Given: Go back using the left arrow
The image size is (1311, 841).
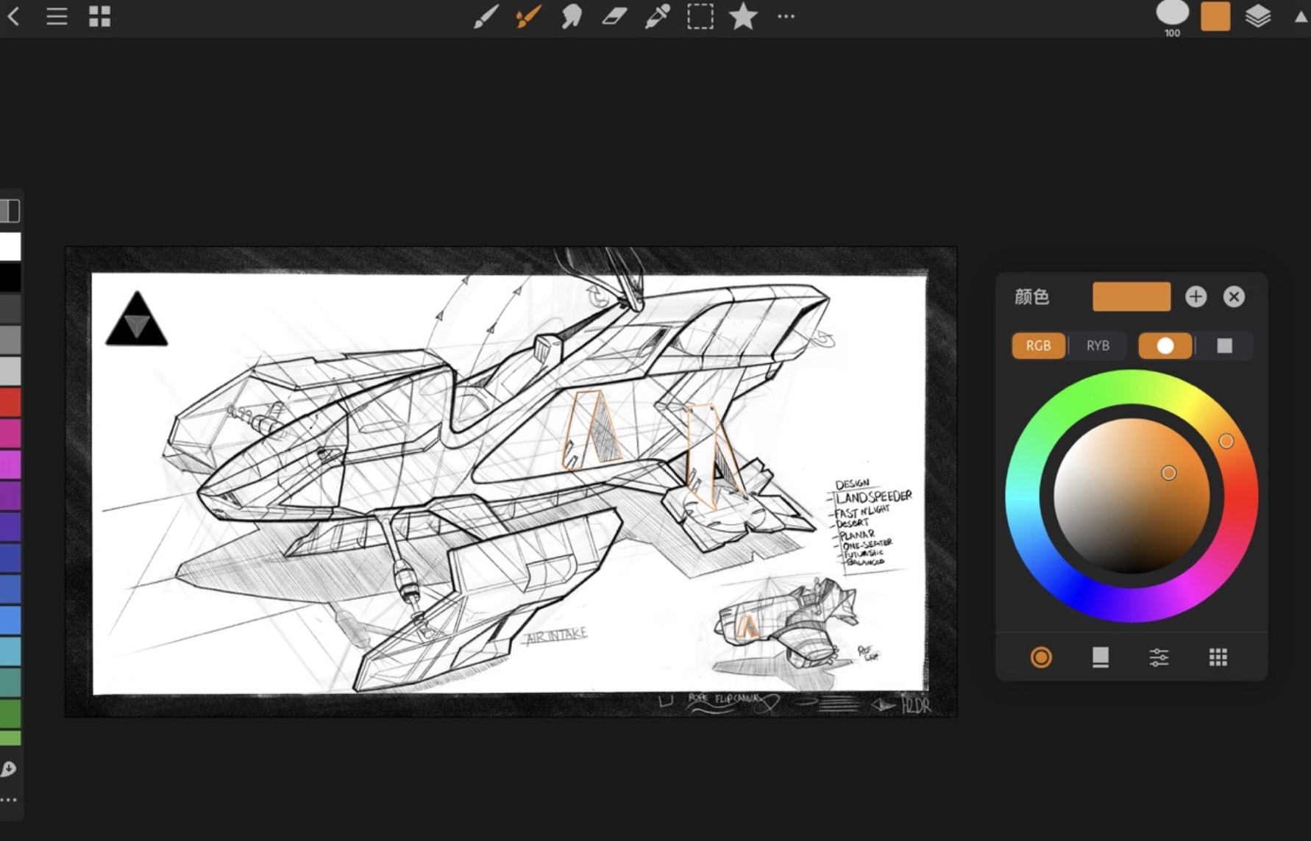Looking at the screenshot, I should click(x=14, y=16).
